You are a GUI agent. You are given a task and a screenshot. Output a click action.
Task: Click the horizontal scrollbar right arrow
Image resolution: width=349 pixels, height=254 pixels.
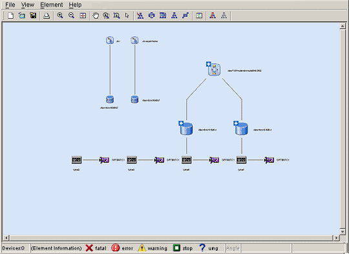(x=336, y=238)
